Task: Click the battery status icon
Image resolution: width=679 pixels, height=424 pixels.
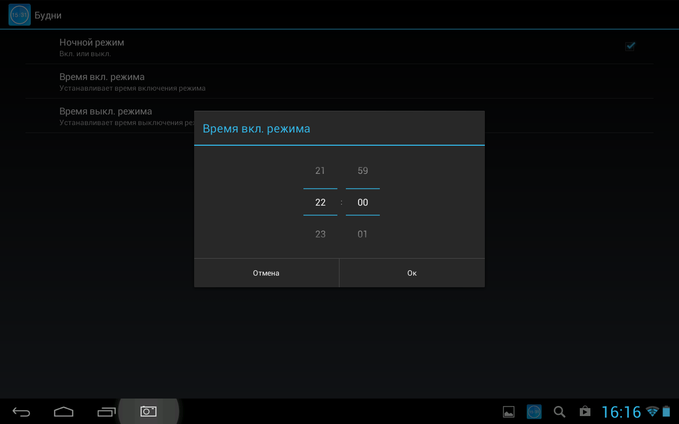Action: point(666,412)
